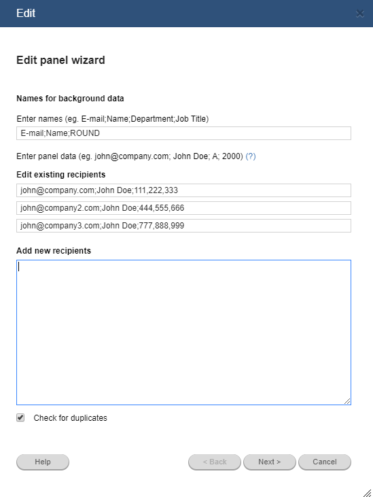Proceed with the Next > button
This screenshot has height=497, width=373.
(x=270, y=462)
